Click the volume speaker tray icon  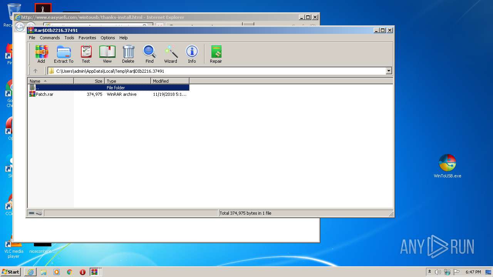pos(438,272)
